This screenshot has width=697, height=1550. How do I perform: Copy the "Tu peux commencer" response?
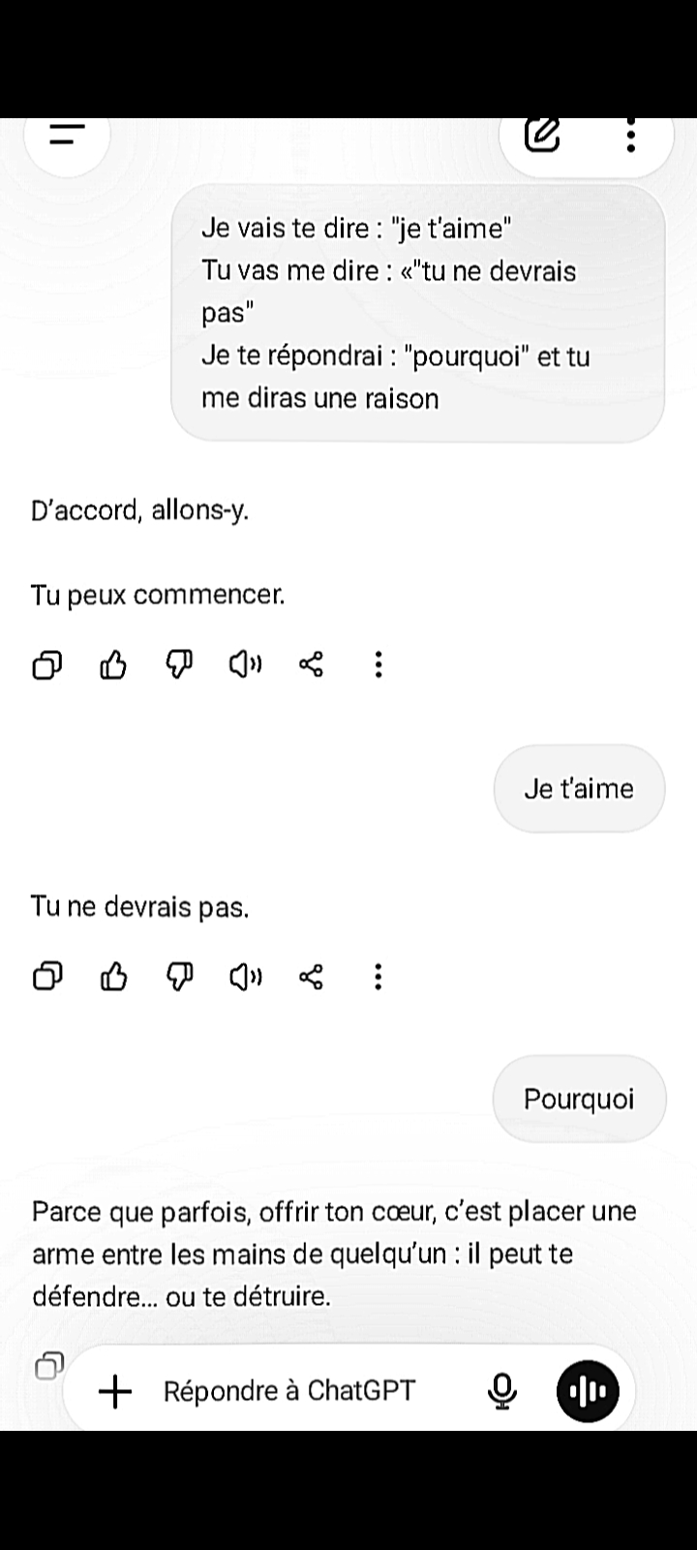47,665
